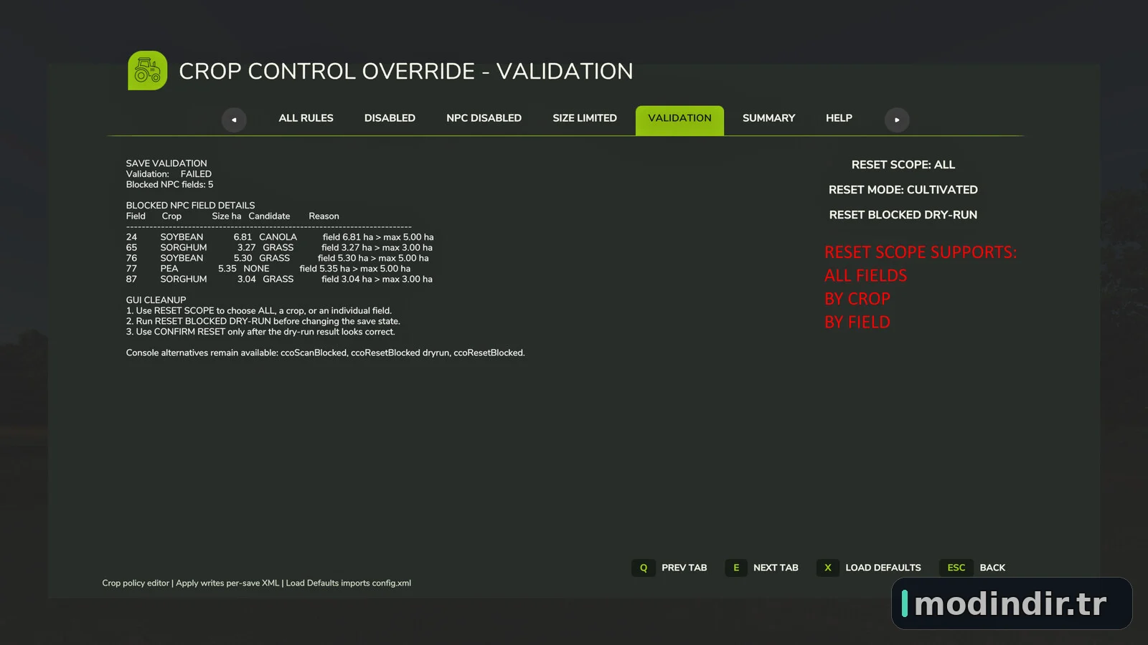Click field 76 row with SOYBEAN crop
The image size is (1148, 645).
(278, 258)
